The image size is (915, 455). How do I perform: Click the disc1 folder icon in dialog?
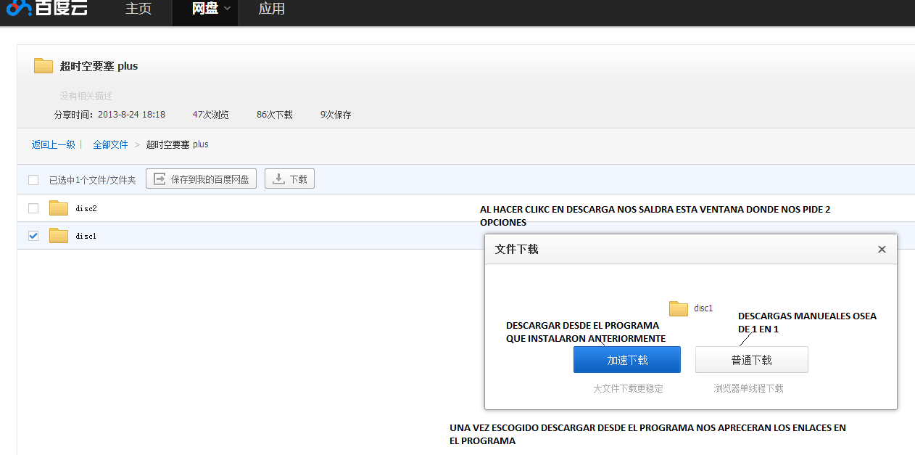pos(679,308)
